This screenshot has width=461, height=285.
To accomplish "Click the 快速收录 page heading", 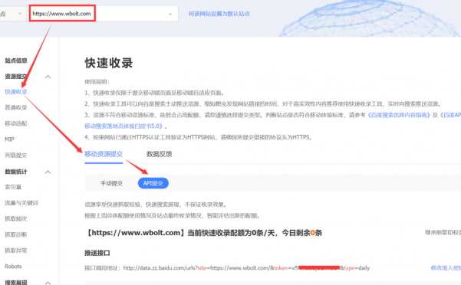I will click(x=109, y=63).
